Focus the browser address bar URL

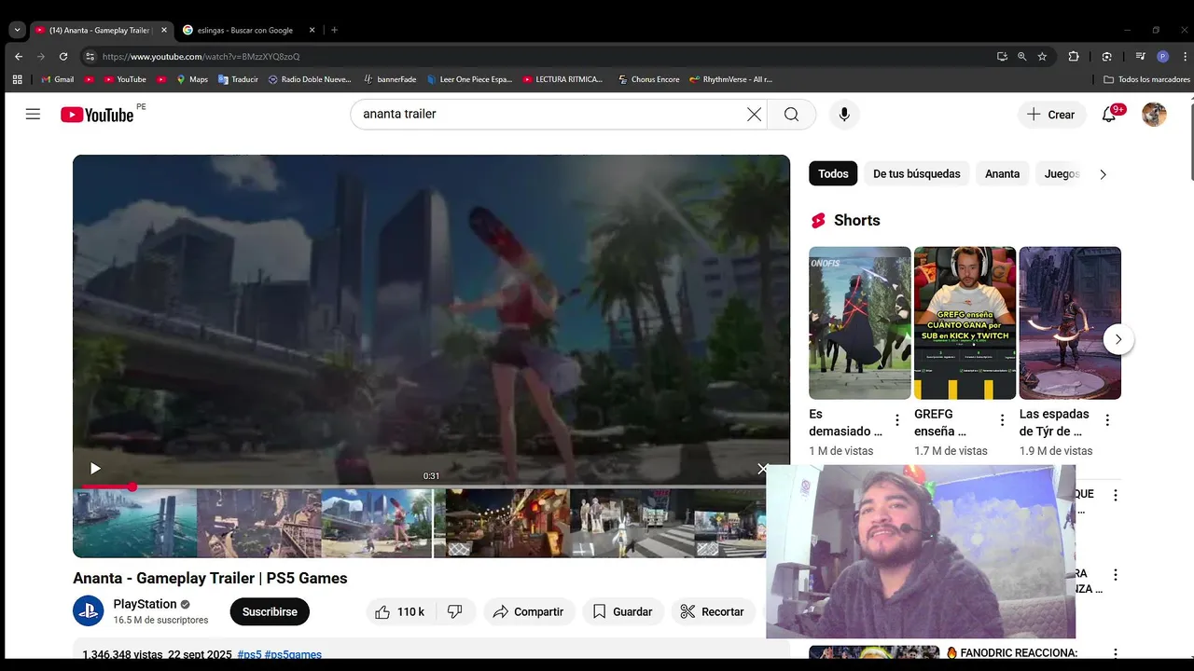pos(201,56)
